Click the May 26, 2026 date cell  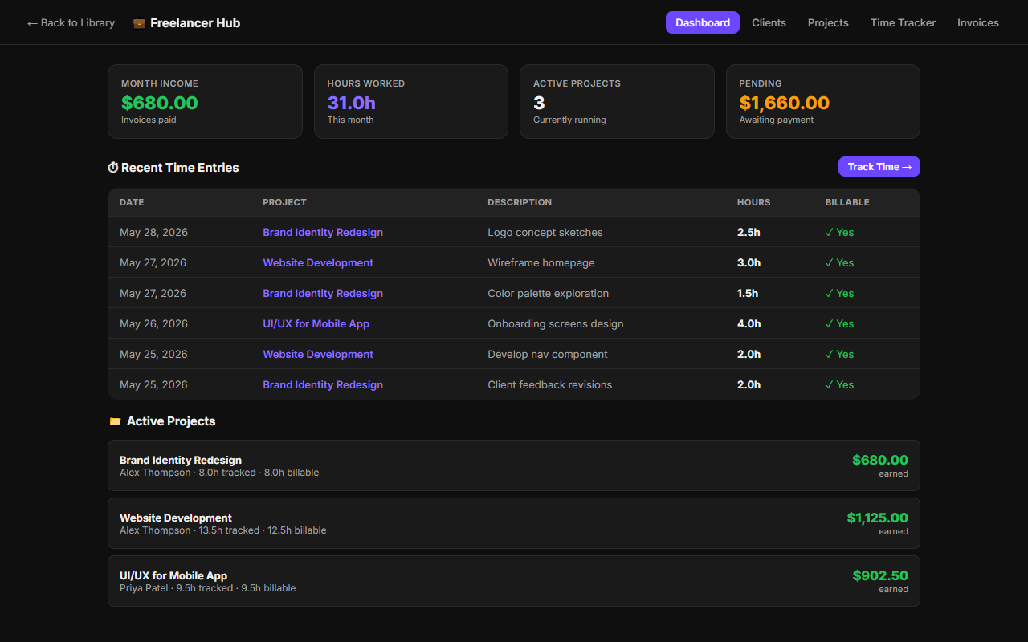coord(153,323)
